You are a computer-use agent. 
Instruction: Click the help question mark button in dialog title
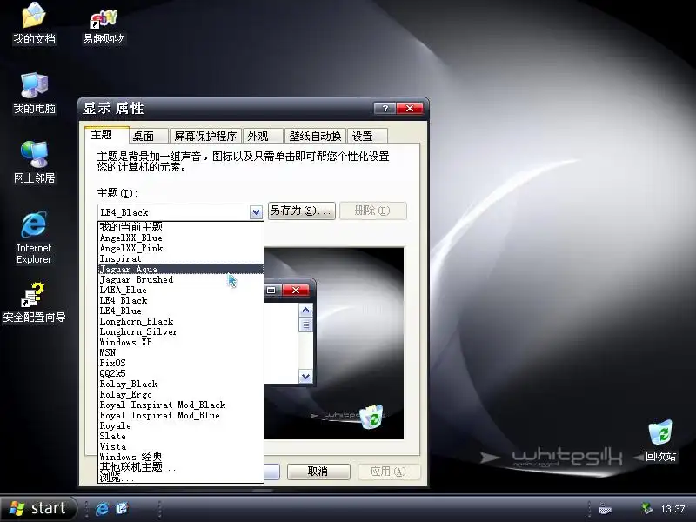(x=385, y=108)
